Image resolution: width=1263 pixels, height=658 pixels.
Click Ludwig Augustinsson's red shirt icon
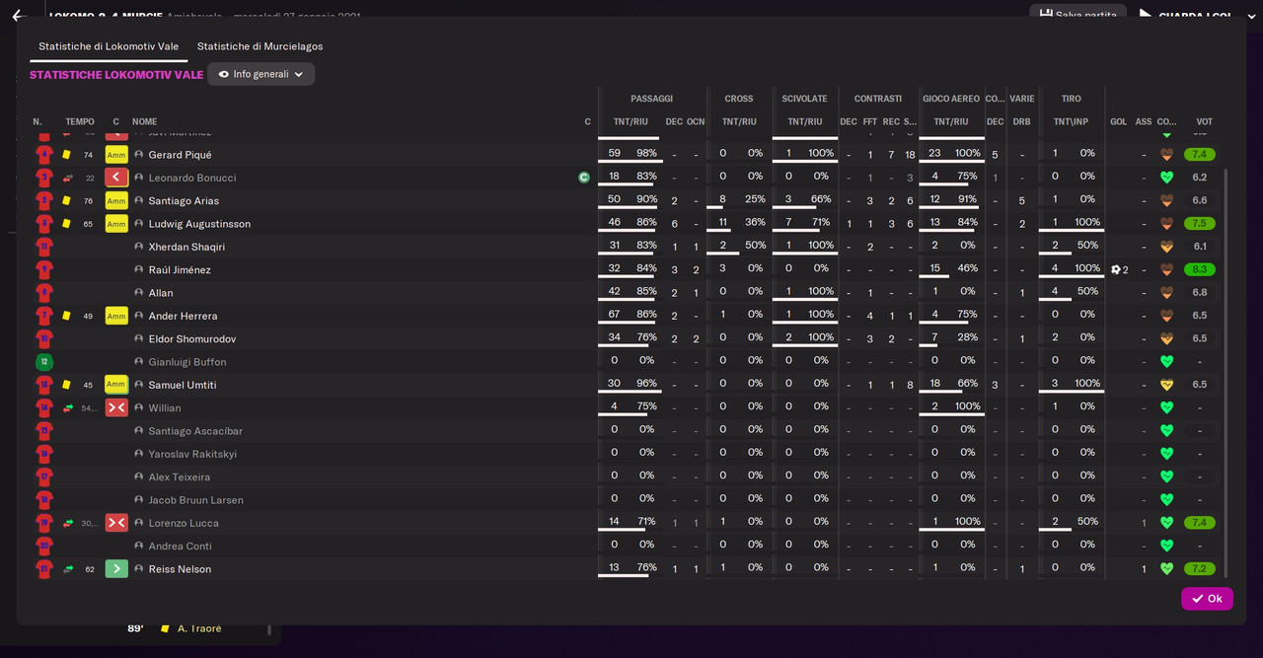click(x=43, y=224)
